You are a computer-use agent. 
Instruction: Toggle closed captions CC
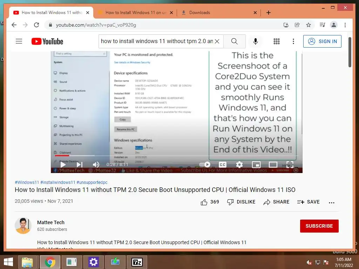tap(223, 165)
